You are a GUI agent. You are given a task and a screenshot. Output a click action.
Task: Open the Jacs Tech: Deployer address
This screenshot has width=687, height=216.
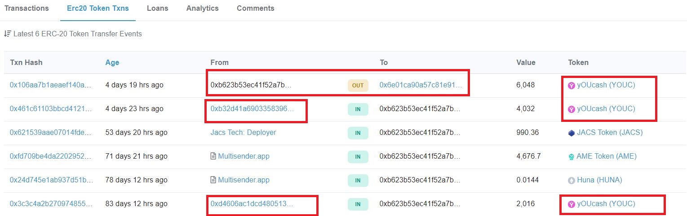[x=243, y=132]
